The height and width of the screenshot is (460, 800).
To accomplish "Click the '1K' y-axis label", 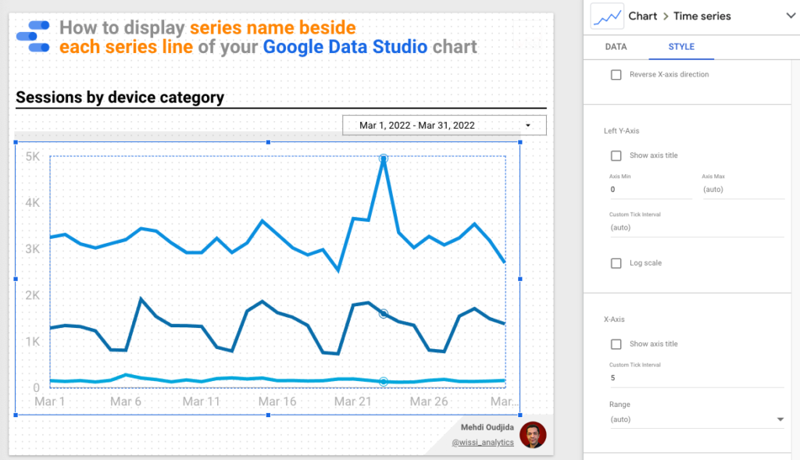I will click(33, 342).
